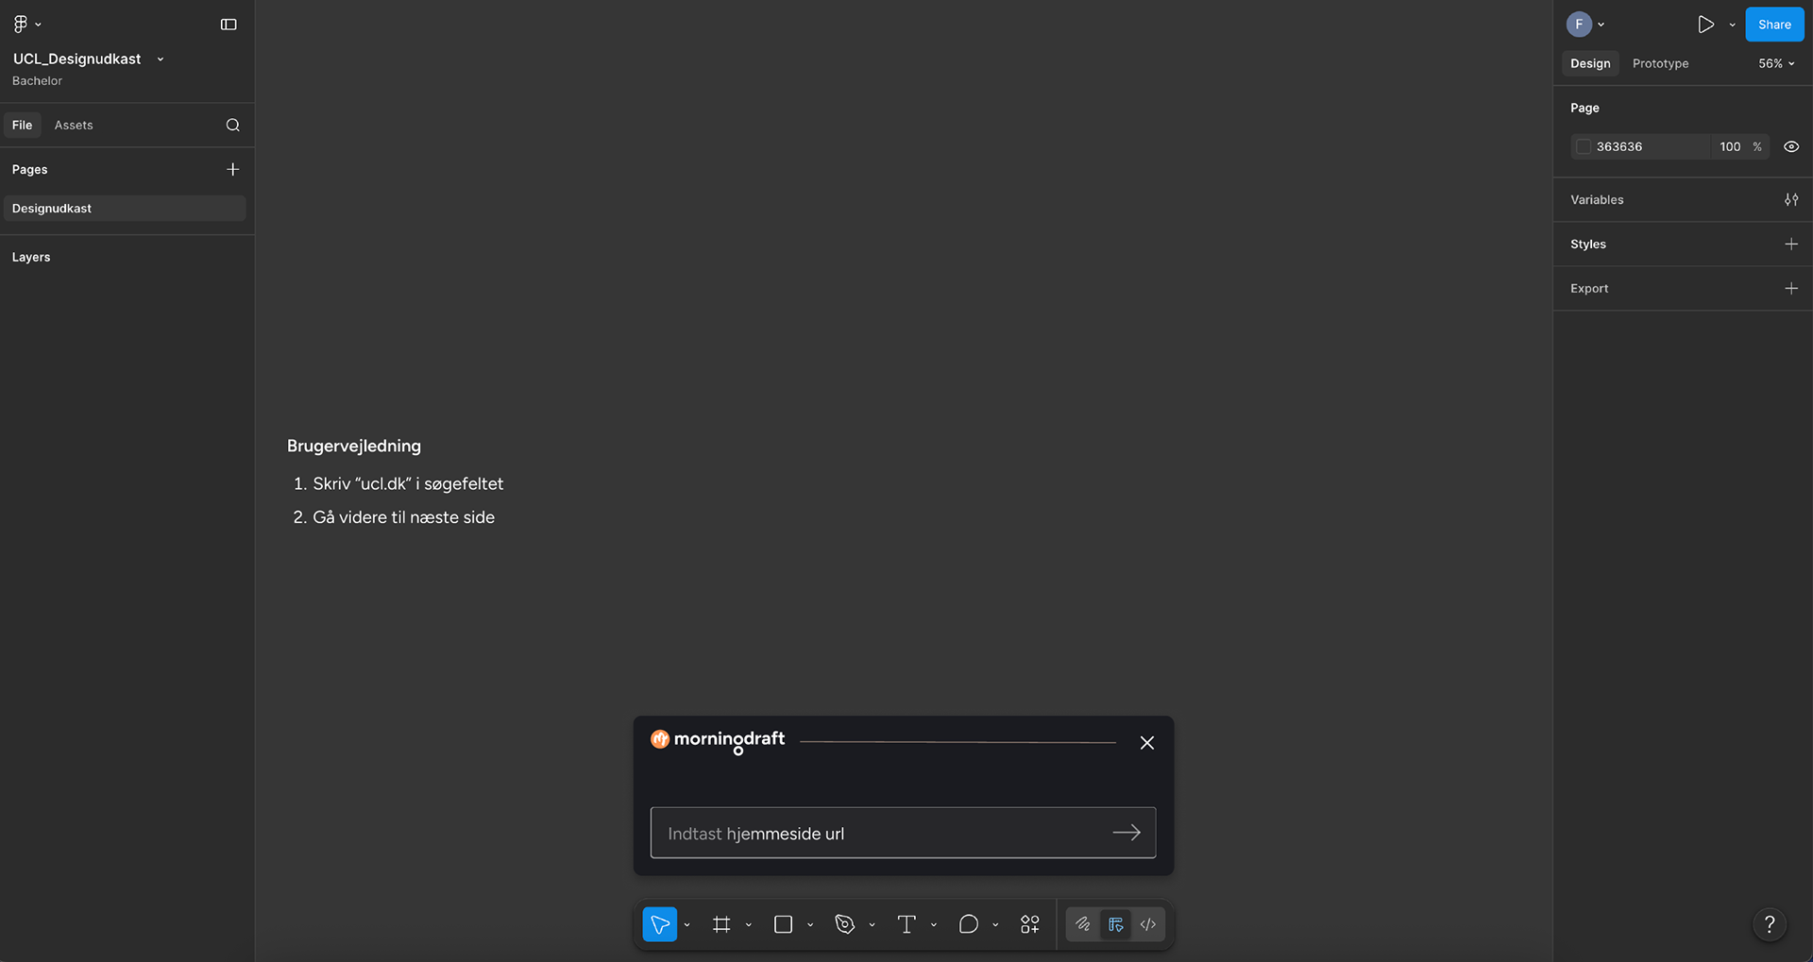The image size is (1813, 962).
Task: Open shape tools options chevron
Action: [x=810, y=924]
